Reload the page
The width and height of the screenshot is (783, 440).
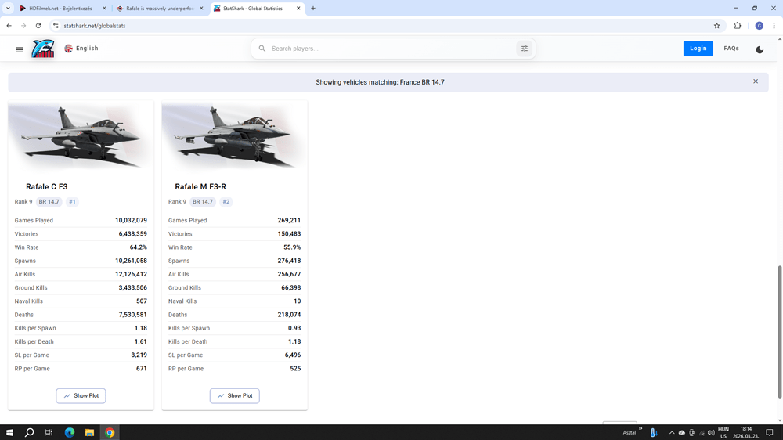[x=38, y=26]
